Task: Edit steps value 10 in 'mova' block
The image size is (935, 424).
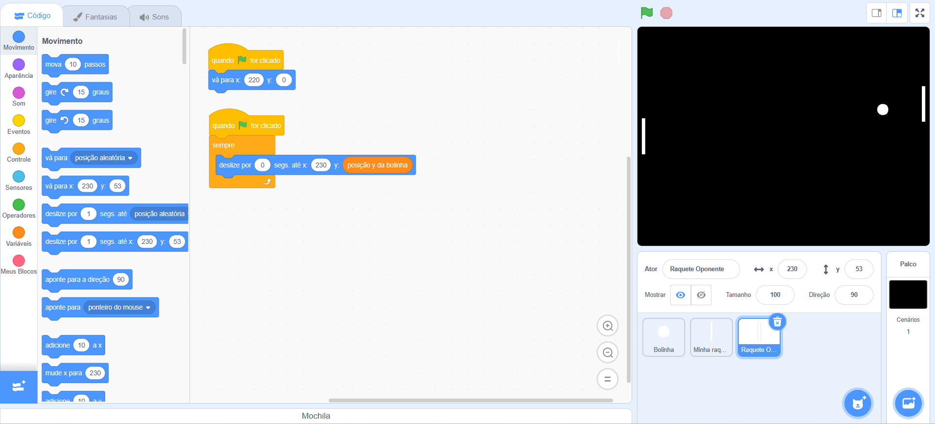Action: (73, 65)
